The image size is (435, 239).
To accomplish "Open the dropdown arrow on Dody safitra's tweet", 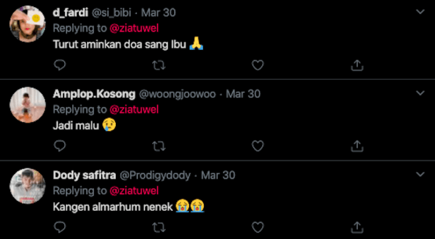I will coord(420,174).
